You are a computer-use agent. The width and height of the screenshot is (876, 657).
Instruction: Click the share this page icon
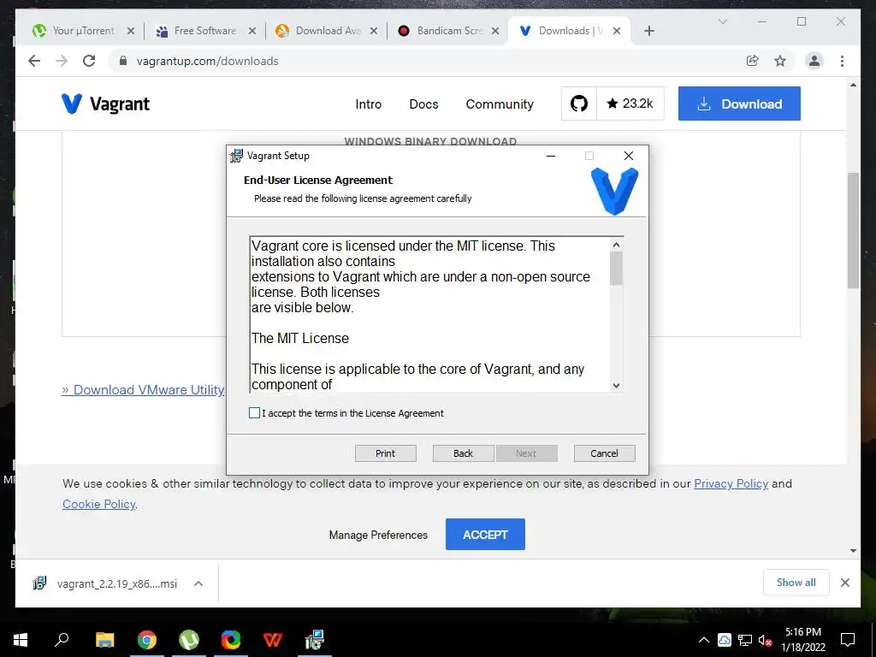pos(753,61)
